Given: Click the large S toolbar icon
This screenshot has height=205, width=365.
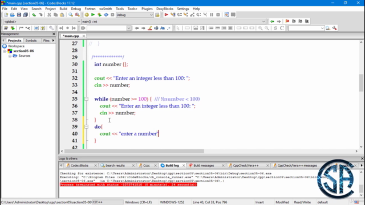Looking at the screenshot, I should click(275, 28).
